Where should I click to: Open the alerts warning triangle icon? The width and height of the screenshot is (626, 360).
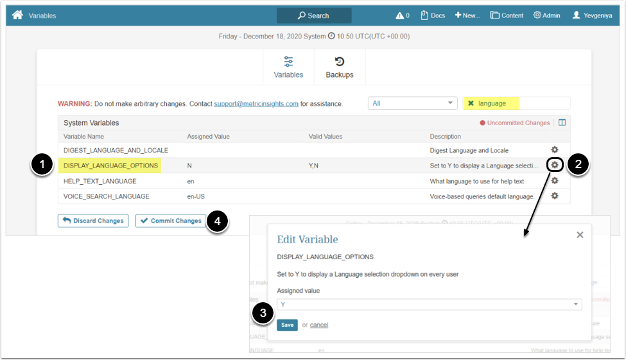pyautogui.click(x=400, y=15)
